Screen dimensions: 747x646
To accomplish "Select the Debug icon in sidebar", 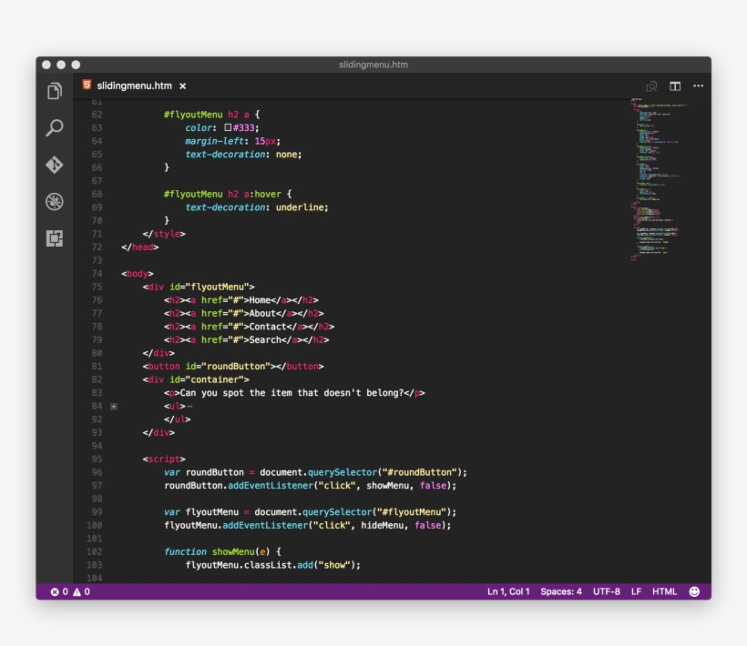I will coord(54,201).
